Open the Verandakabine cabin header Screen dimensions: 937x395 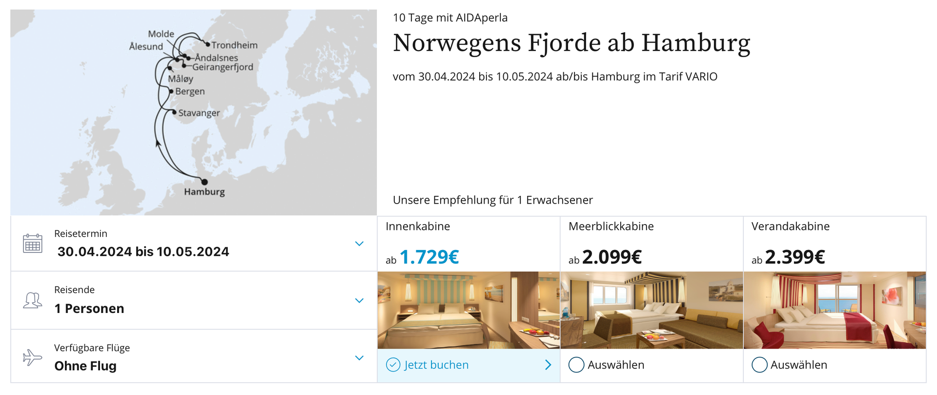coord(791,227)
